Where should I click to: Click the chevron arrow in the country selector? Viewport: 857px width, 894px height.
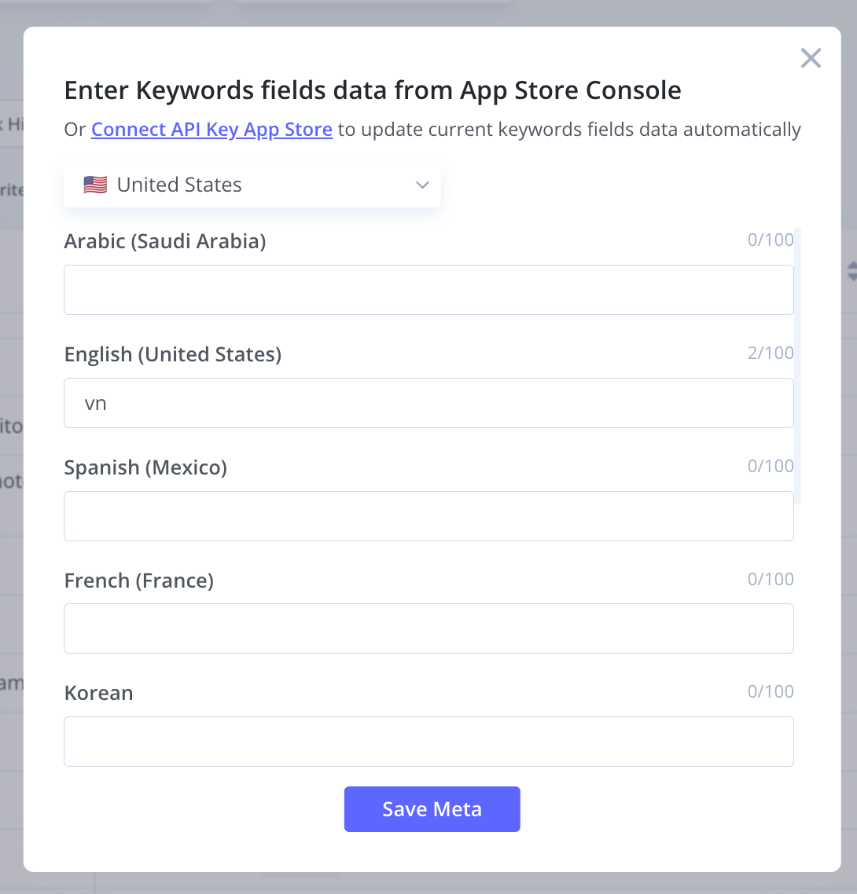[x=422, y=185]
